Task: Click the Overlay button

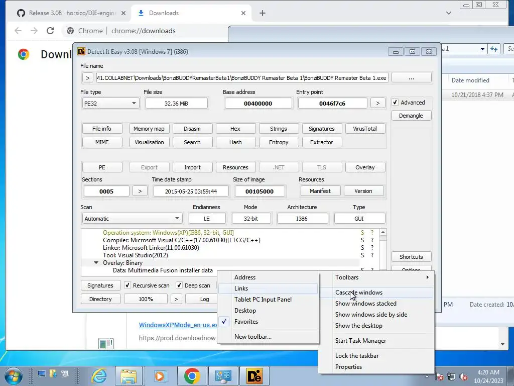Action: point(365,167)
